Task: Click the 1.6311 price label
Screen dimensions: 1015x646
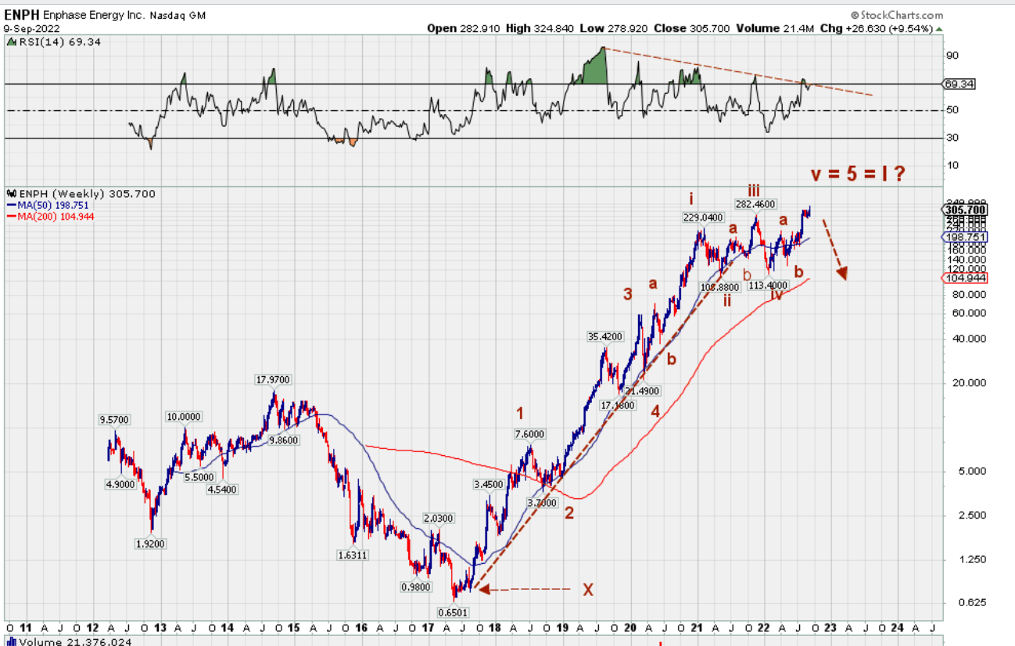Action: [x=353, y=555]
